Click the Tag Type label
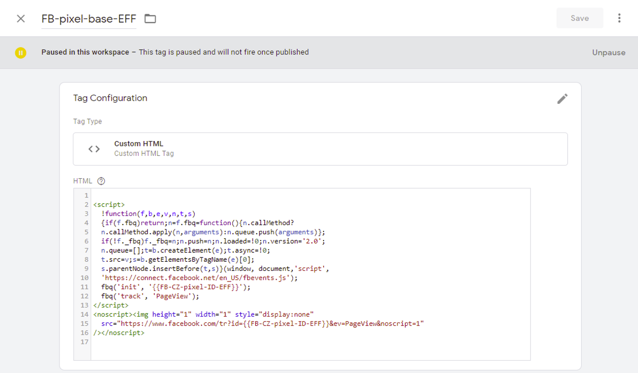The height and width of the screenshot is (373, 638). pos(88,121)
